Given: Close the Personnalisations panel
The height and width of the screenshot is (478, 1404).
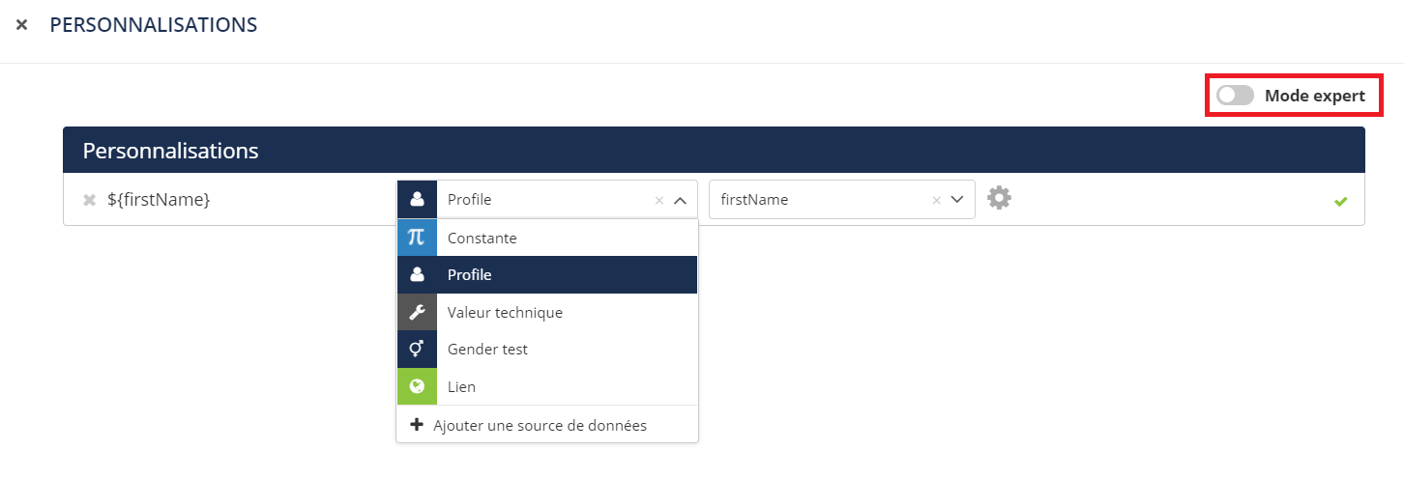Looking at the screenshot, I should pyautogui.click(x=21, y=24).
